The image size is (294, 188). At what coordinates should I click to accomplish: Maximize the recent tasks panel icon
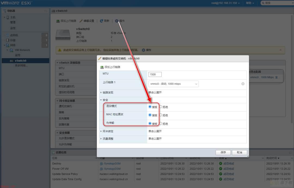click(x=290, y=153)
